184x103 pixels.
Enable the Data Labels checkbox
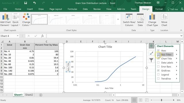158,62
